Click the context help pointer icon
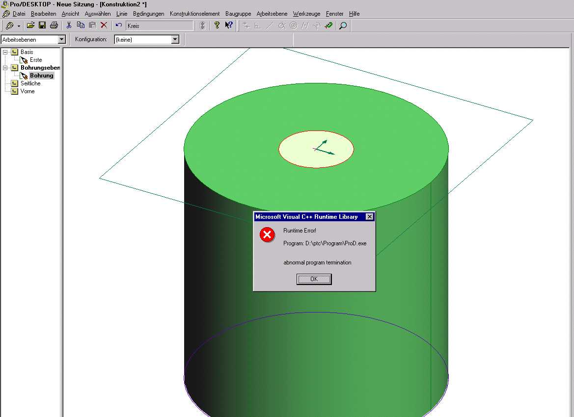The height and width of the screenshot is (417, 574). 229,25
